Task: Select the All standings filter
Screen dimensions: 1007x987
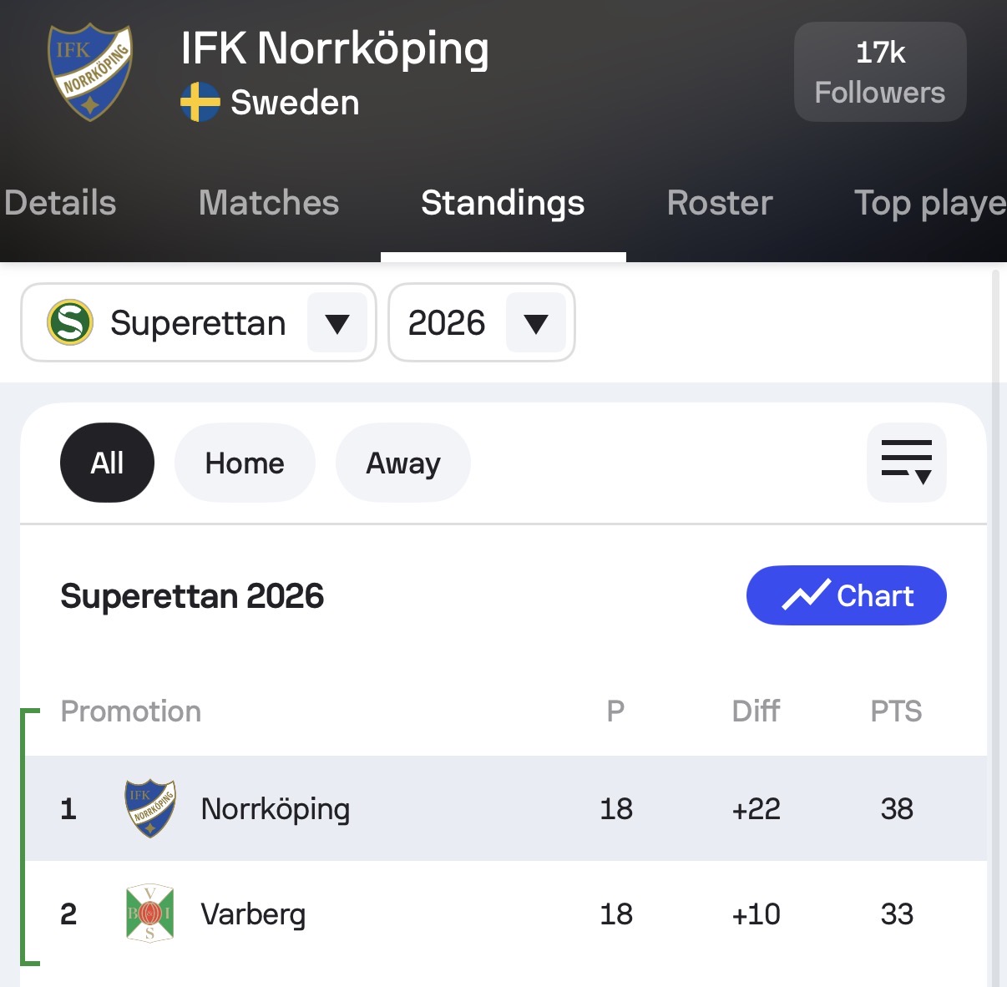Action: (x=107, y=463)
